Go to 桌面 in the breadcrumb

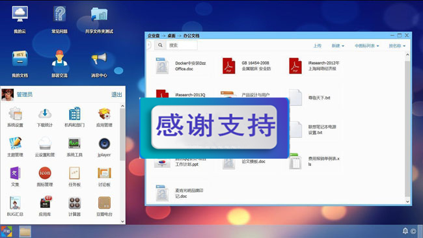[172, 36]
